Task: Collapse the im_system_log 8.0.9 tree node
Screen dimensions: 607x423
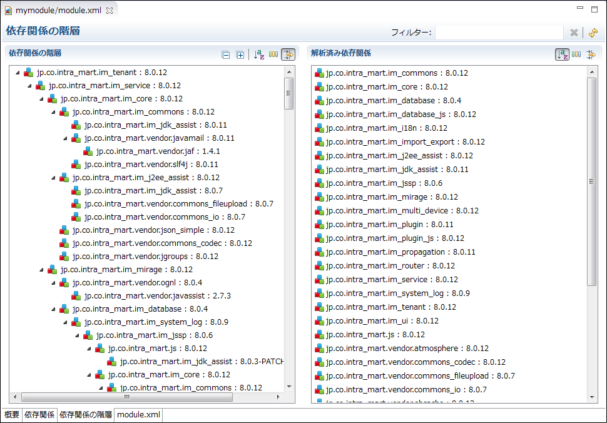Action: pos(65,323)
